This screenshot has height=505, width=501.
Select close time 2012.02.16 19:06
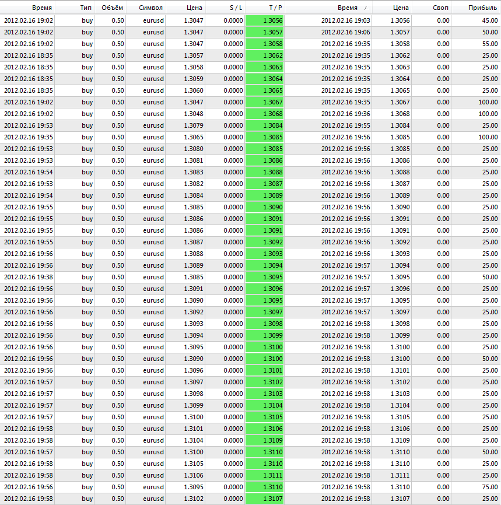[x=345, y=32]
